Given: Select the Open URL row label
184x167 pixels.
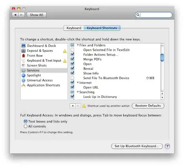Looking at the screenshot, I should 91,87.
